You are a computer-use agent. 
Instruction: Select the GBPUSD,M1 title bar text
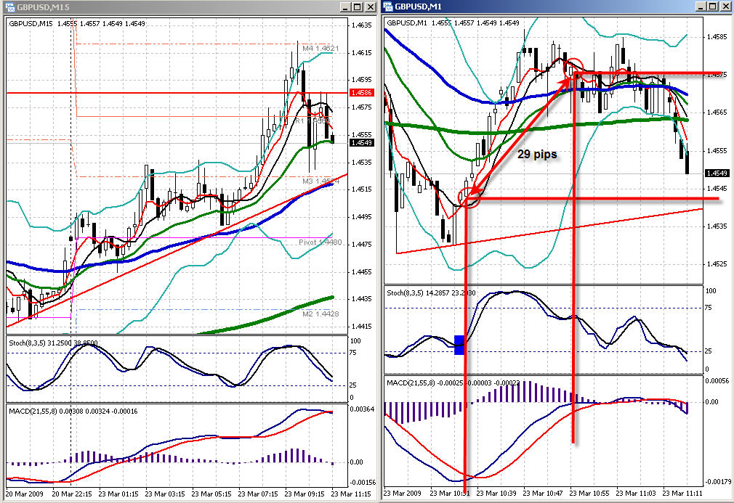click(418, 7)
